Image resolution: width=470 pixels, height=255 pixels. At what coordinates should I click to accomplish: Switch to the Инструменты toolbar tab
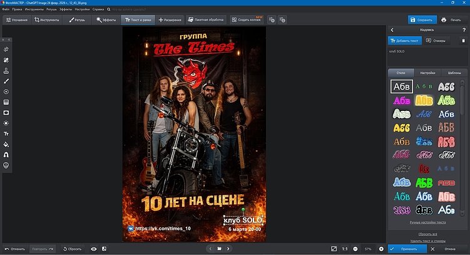click(47, 20)
